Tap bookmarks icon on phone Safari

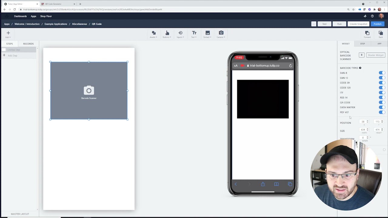click(276, 184)
